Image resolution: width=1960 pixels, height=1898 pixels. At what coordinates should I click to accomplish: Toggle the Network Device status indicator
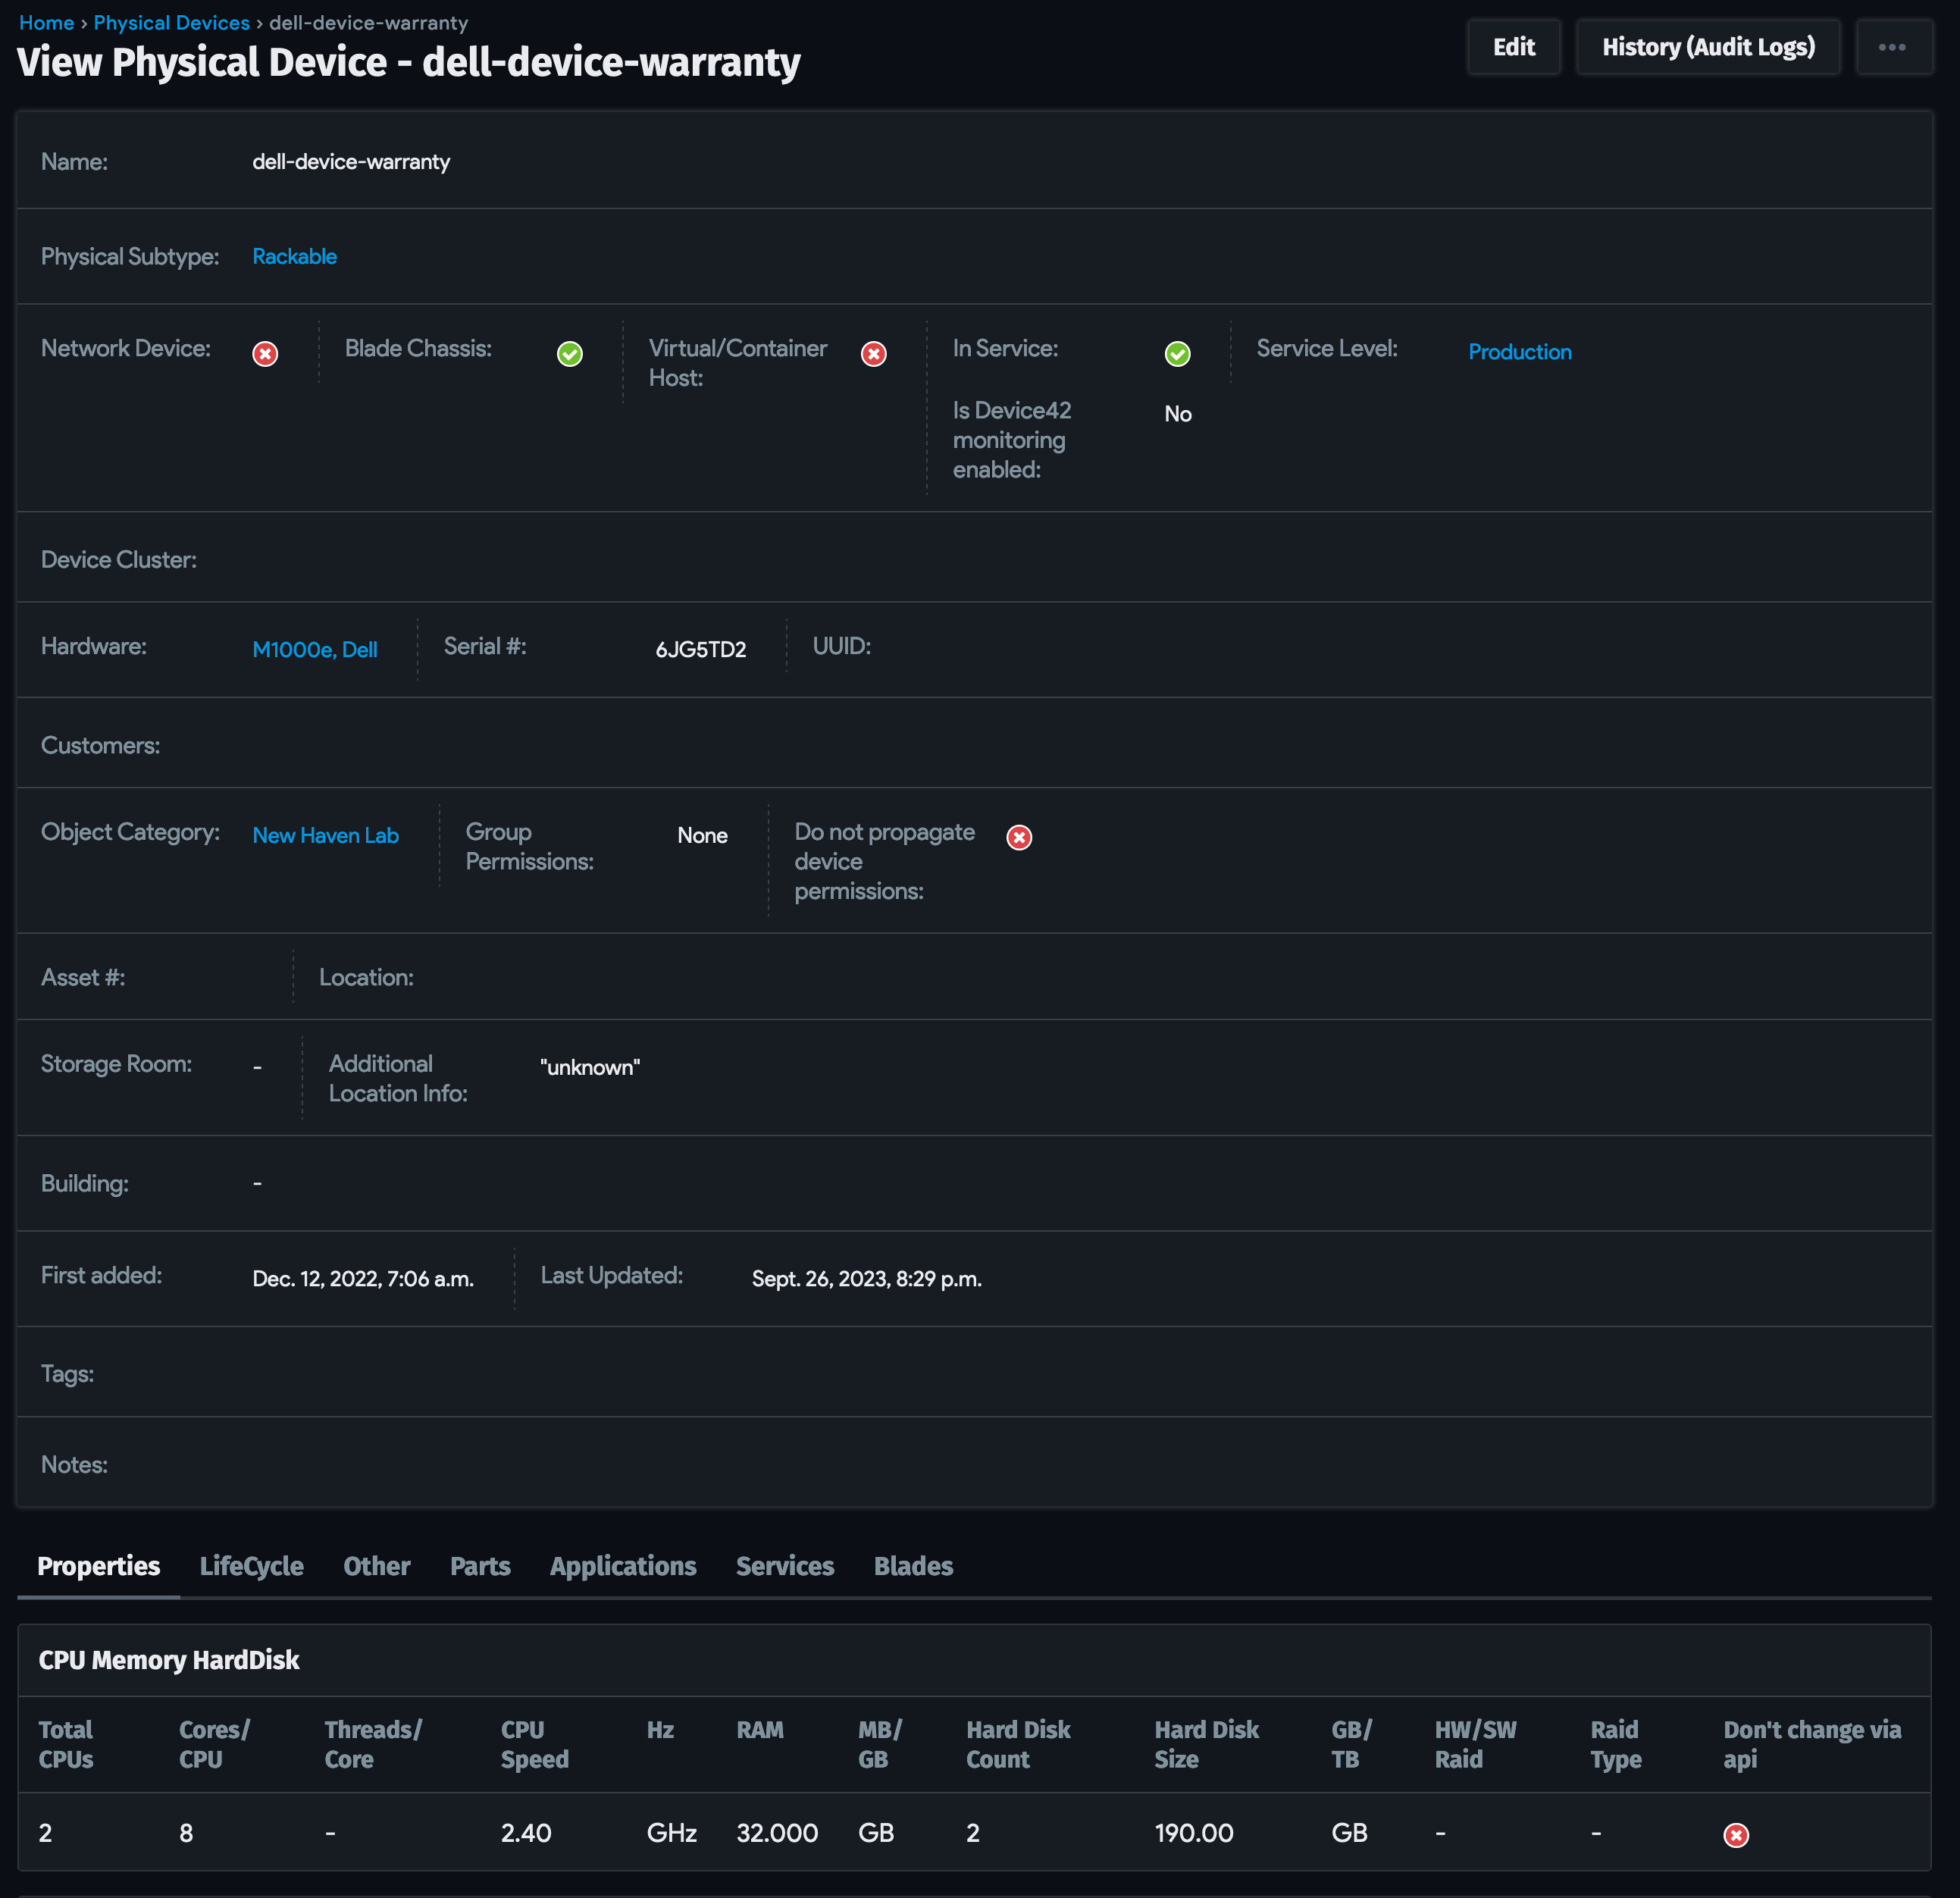tap(264, 354)
